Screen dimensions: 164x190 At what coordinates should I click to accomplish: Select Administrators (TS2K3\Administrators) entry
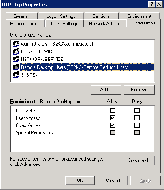pyautogui.click(x=57, y=44)
